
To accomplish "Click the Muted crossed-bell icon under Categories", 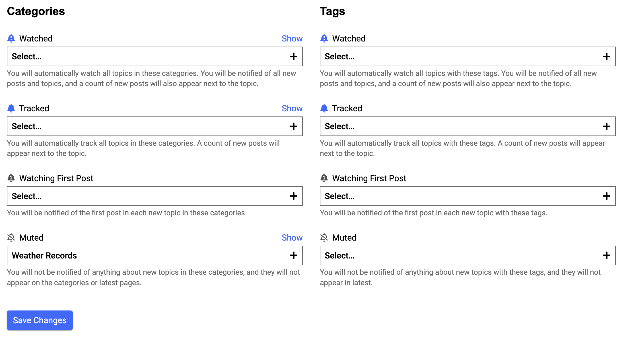I will pos(11,237).
